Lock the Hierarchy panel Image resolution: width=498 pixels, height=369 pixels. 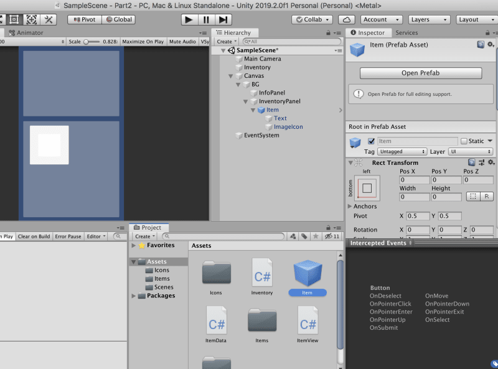pos(328,33)
